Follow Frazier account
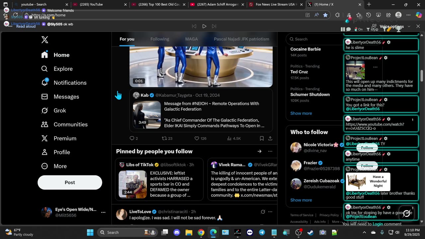Viewport: 425px width, 239px height. click(367, 166)
